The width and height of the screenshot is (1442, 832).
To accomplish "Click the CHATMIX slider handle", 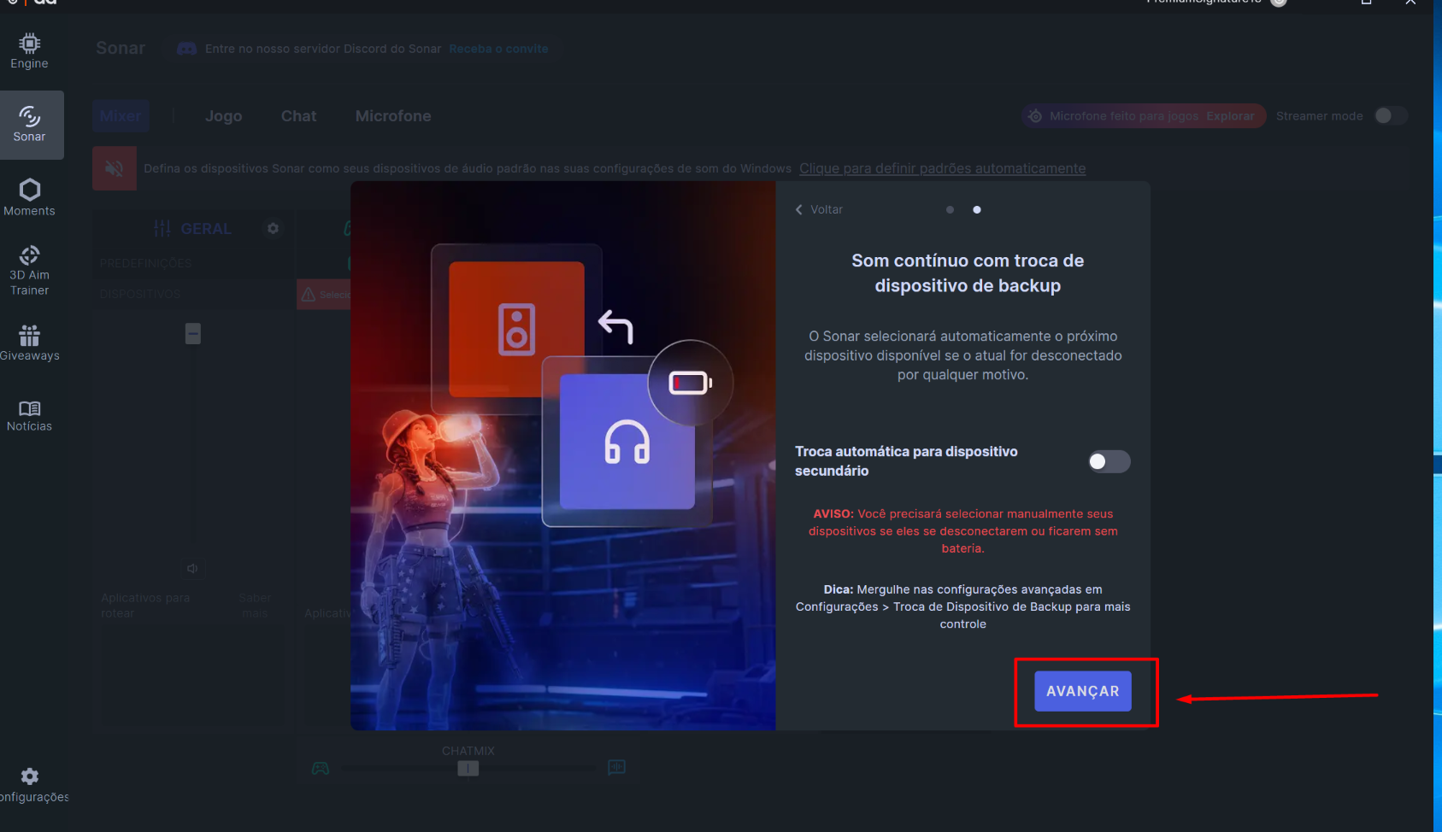I will 468,769.
